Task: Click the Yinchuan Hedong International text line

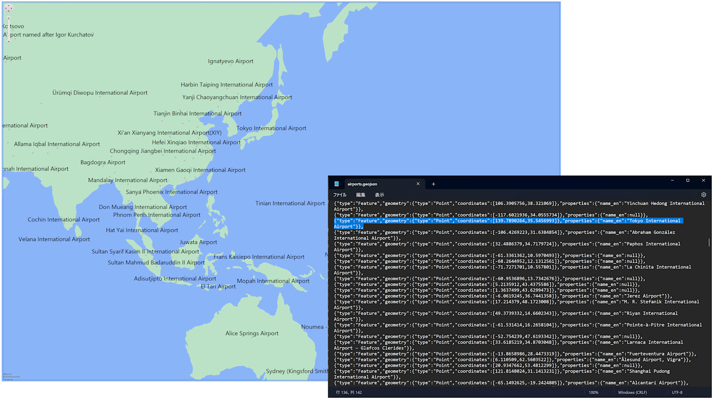Action: click(519, 206)
